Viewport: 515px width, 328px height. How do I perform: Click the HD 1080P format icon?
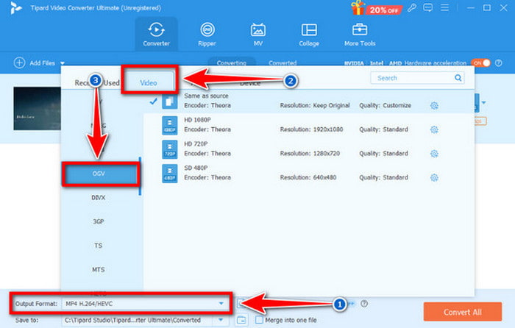tap(170, 125)
